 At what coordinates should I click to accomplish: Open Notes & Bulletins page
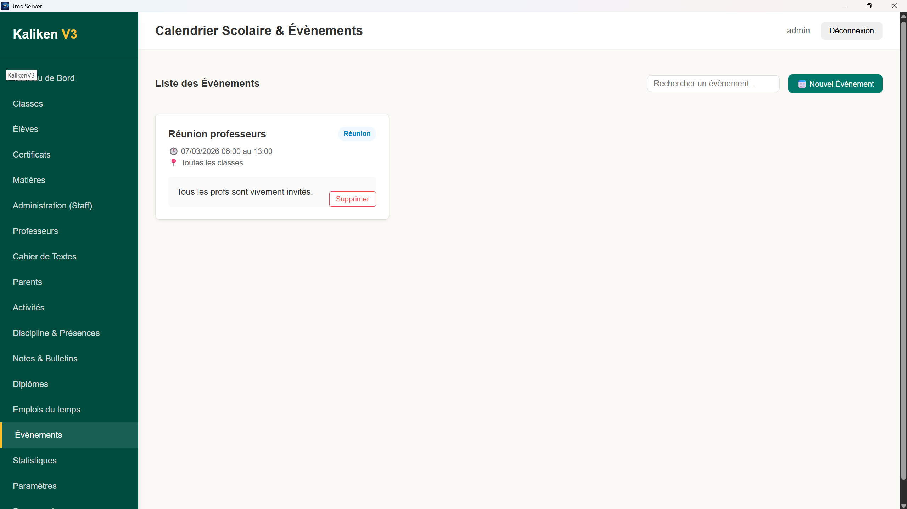tap(45, 359)
